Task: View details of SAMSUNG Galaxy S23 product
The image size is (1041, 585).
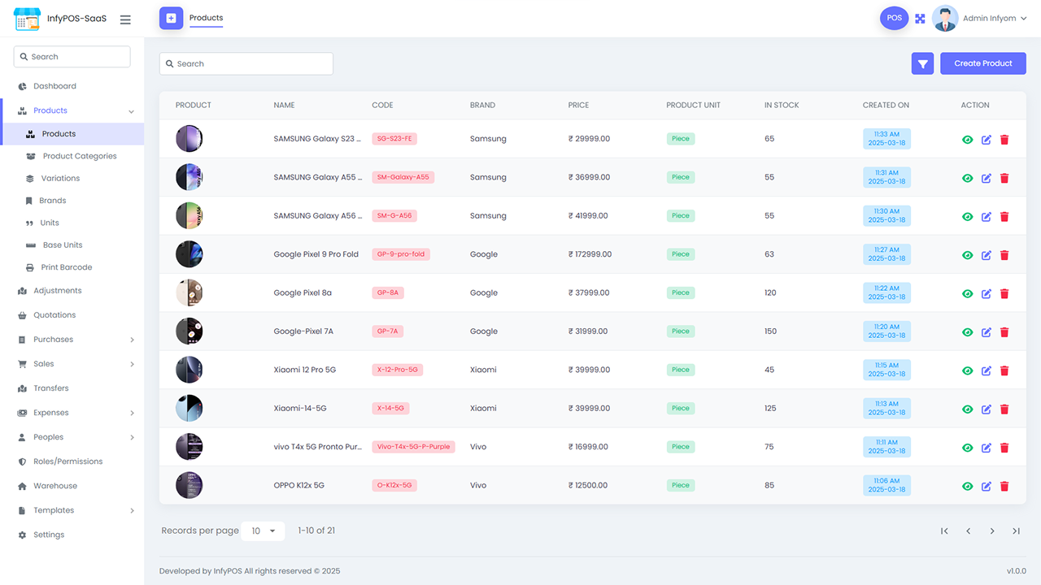Action: 967,139
